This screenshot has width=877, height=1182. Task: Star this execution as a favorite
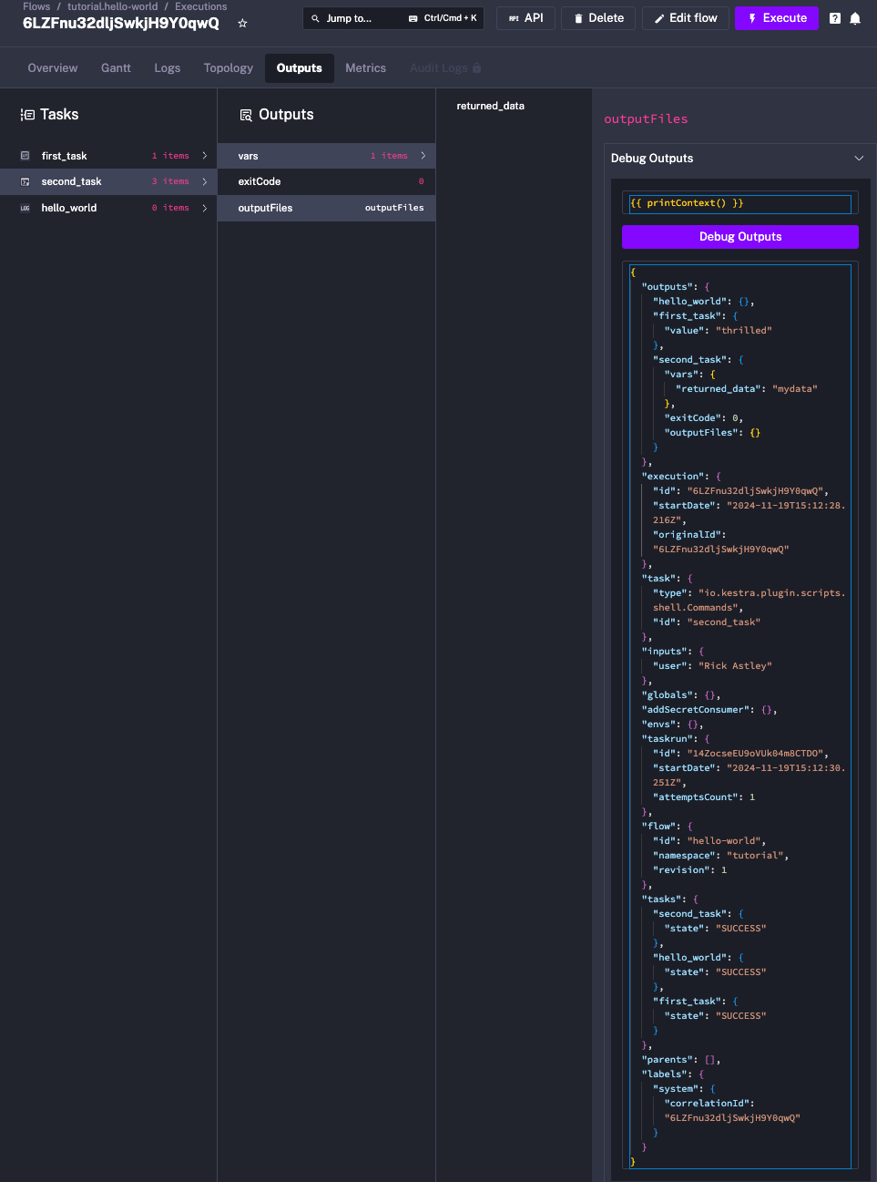tap(242, 24)
